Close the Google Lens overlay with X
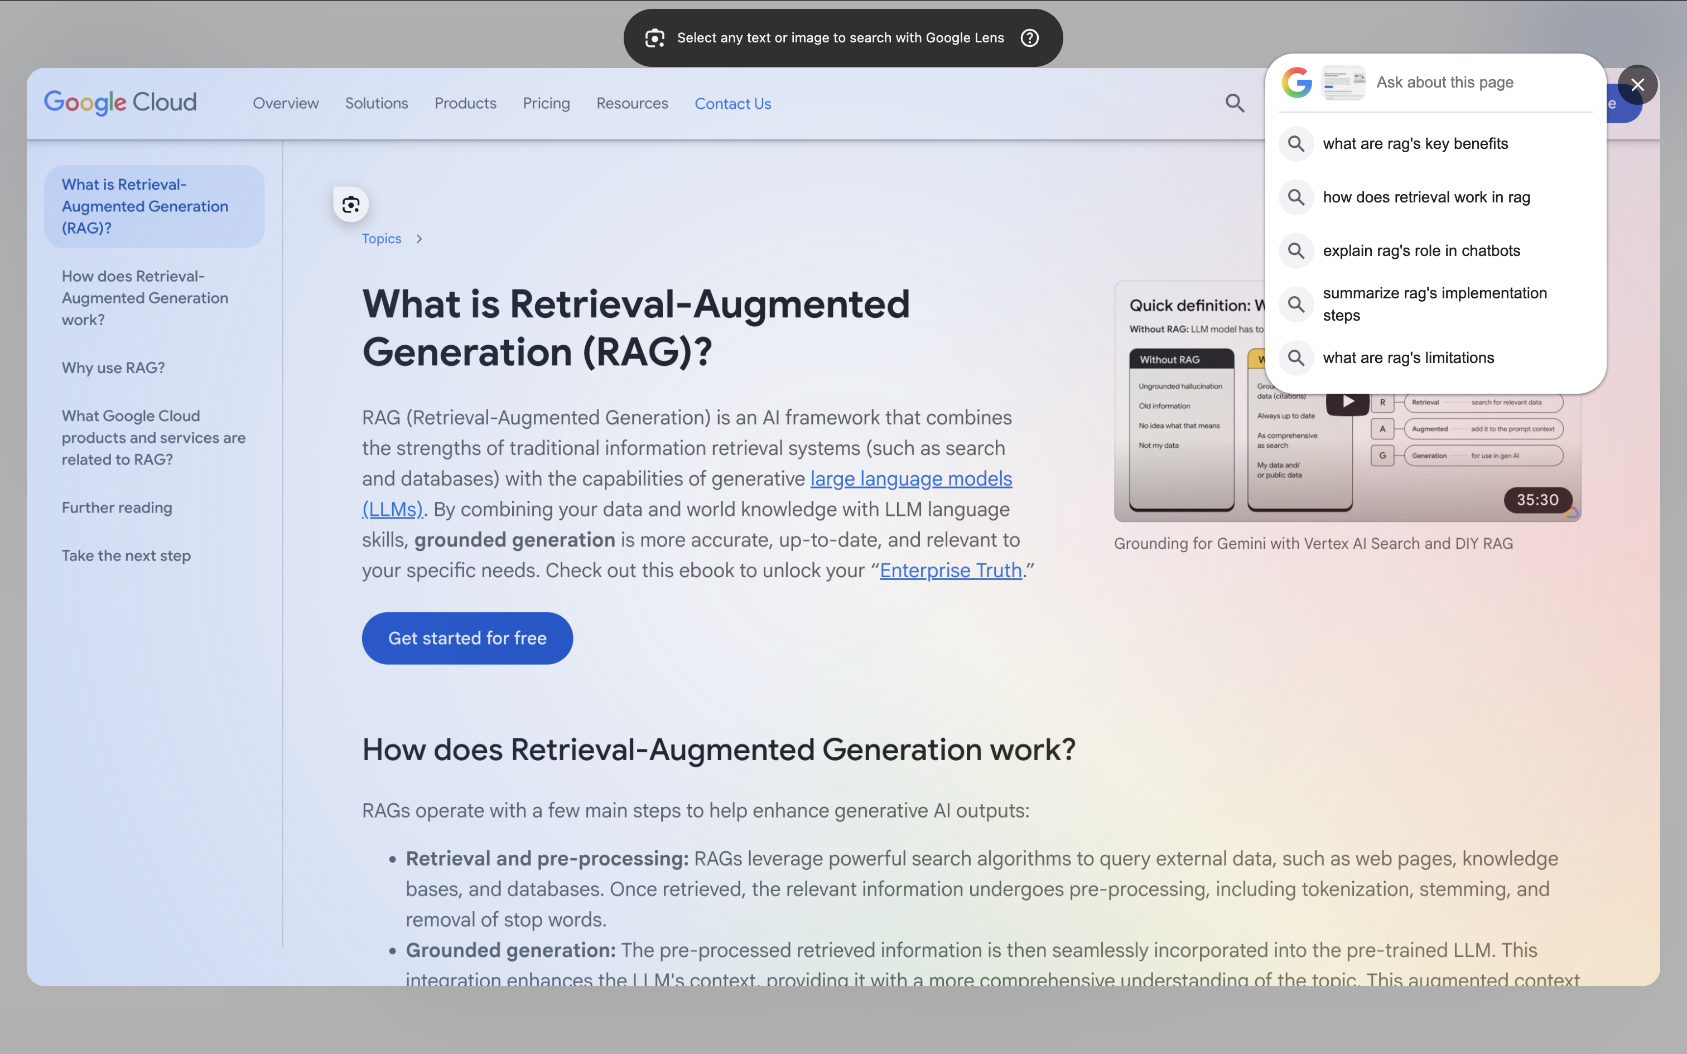This screenshot has height=1054, width=1687. (x=1637, y=85)
